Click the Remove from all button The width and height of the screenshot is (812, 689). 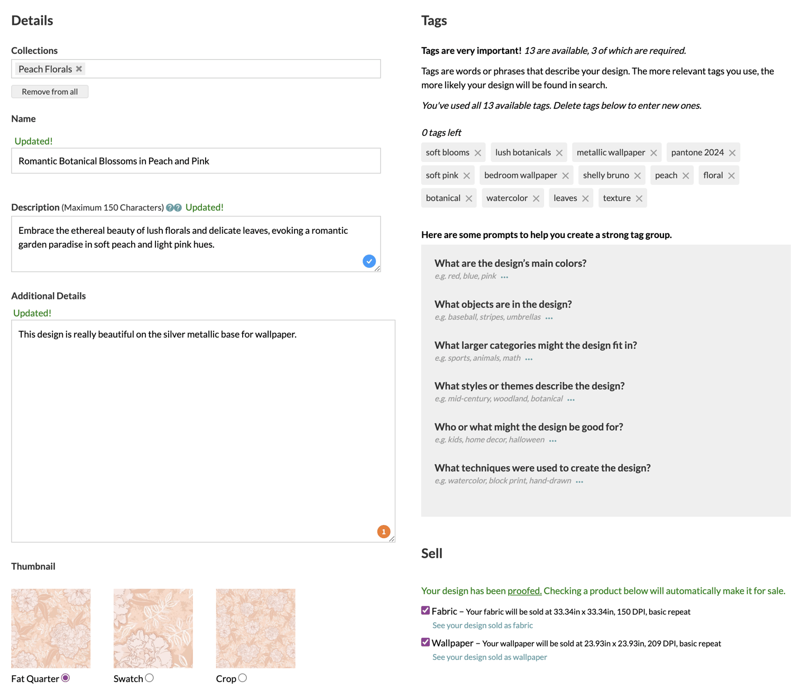pyautogui.click(x=50, y=92)
